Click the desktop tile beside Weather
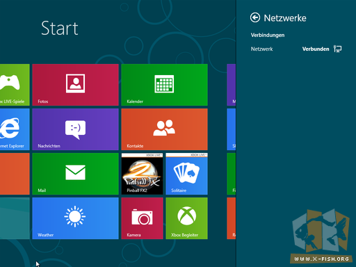356x267 pixels. [15, 218]
